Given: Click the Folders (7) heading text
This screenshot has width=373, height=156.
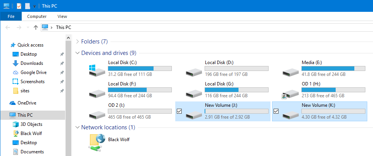Looking at the screenshot, I should click(94, 42).
